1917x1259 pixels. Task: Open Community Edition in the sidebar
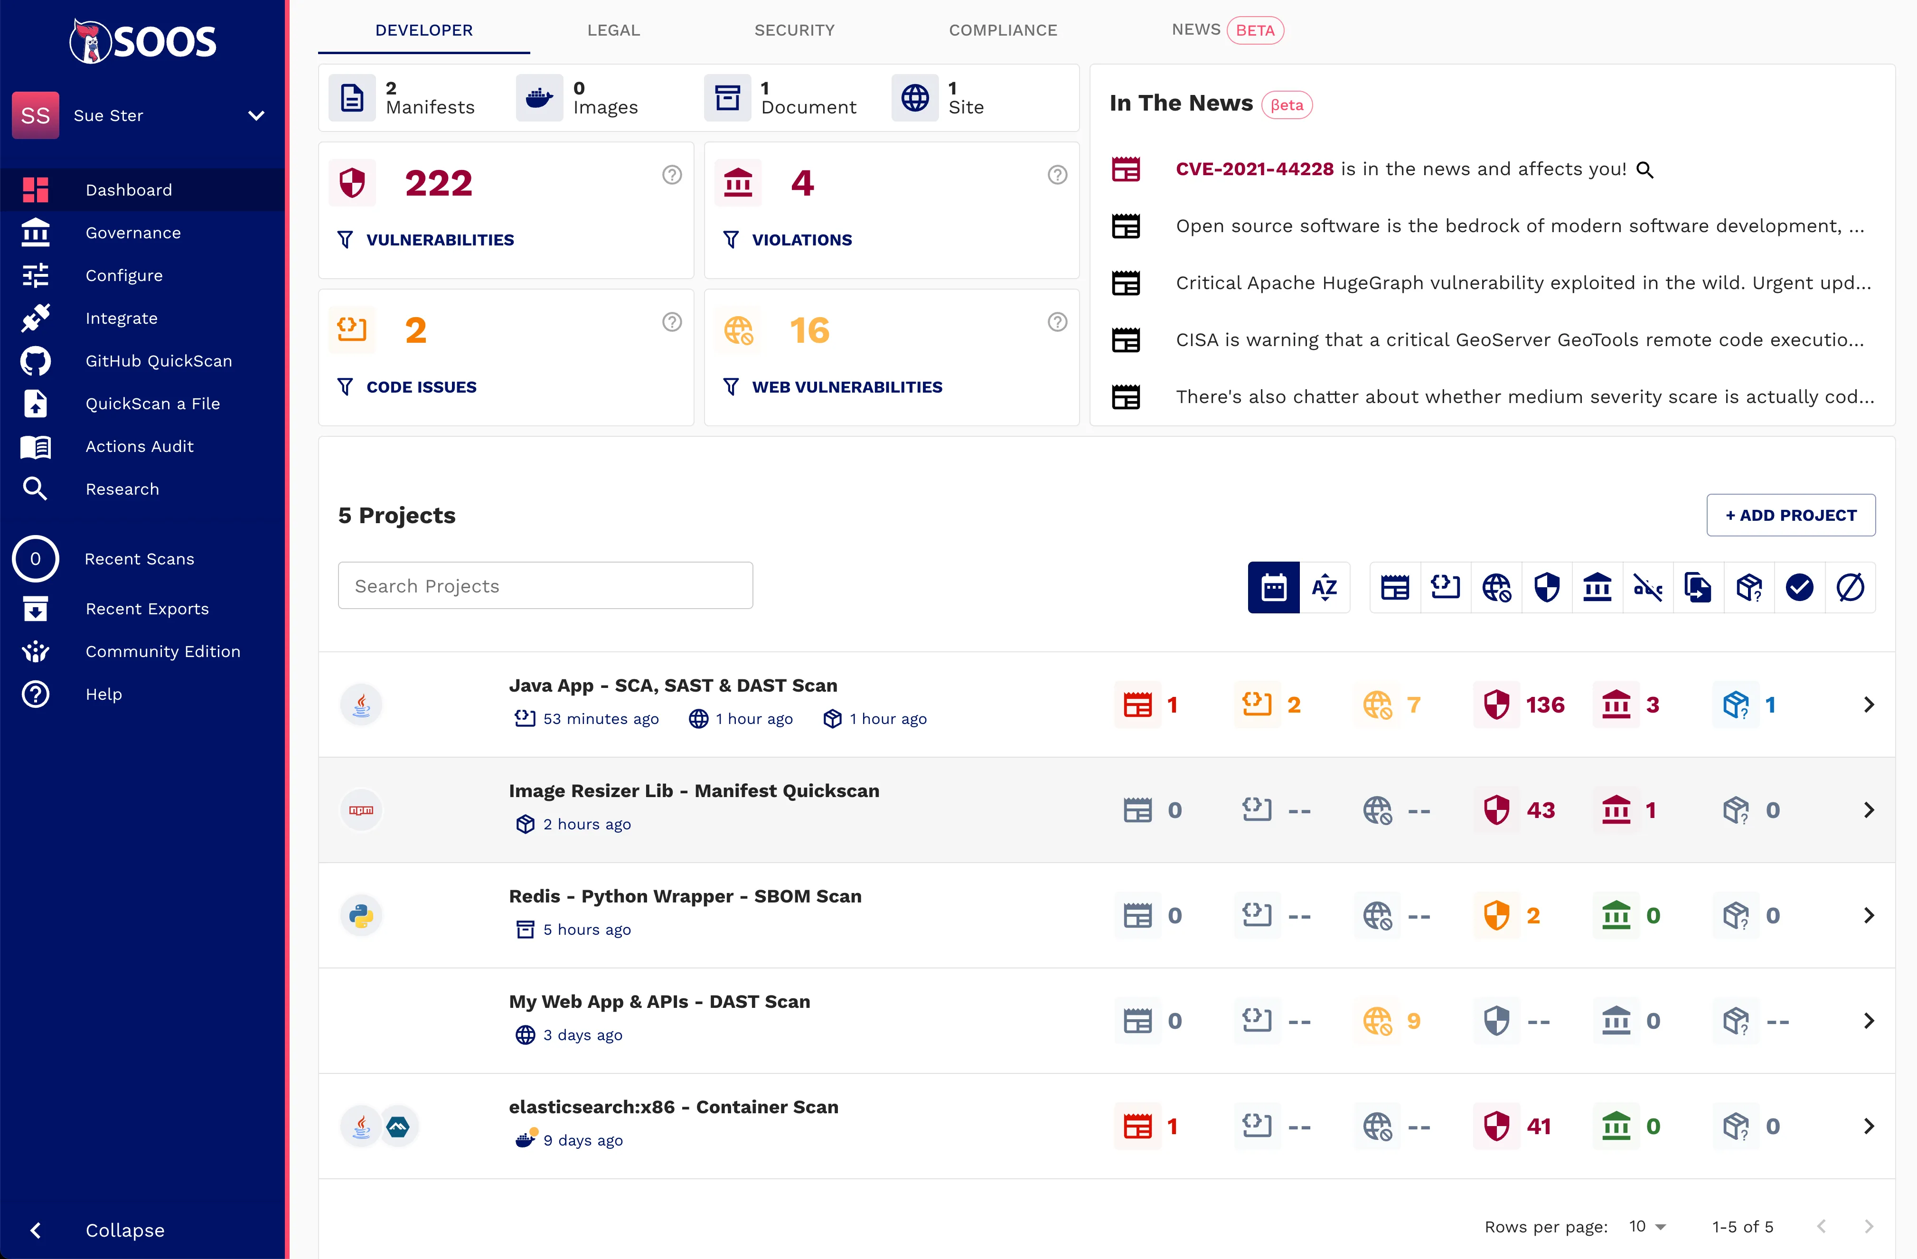tap(163, 651)
